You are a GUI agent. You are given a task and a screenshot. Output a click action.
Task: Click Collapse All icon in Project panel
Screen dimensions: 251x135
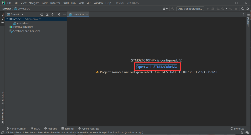coord(52,14)
